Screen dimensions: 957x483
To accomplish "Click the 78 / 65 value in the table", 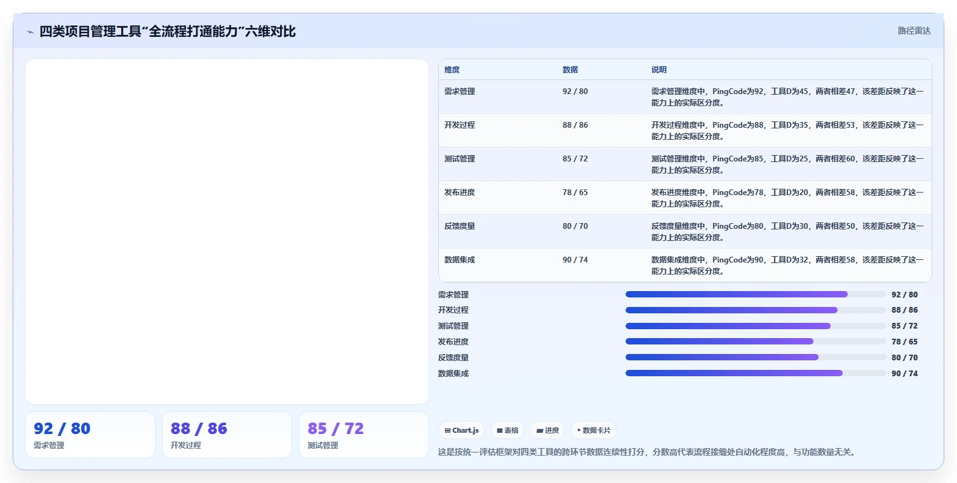I will tap(575, 193).
